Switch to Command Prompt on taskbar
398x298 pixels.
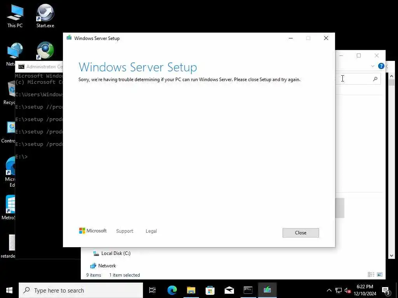248,290
